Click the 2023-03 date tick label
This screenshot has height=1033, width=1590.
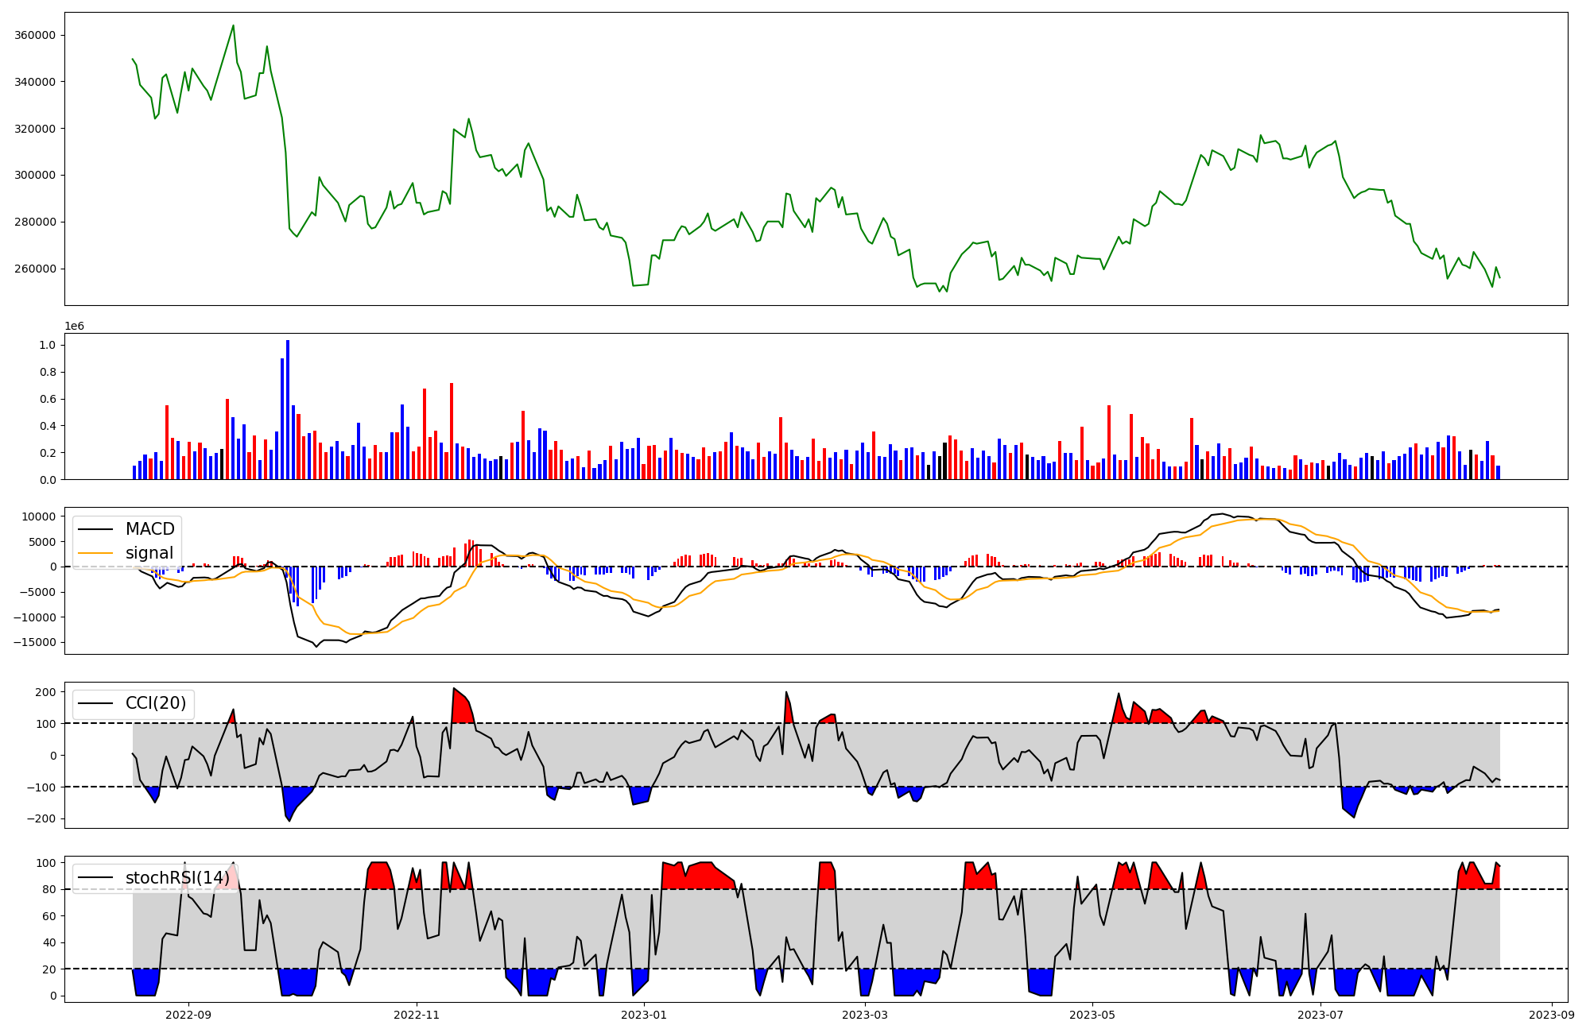(864, 1015)
